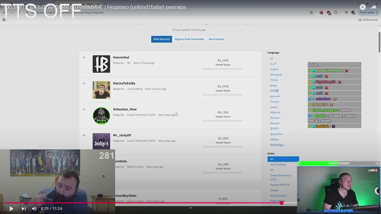Click Evgata_Draganov in the chat overlay
This screenshot has height=214, width=381.
click(x=325, y=110)
